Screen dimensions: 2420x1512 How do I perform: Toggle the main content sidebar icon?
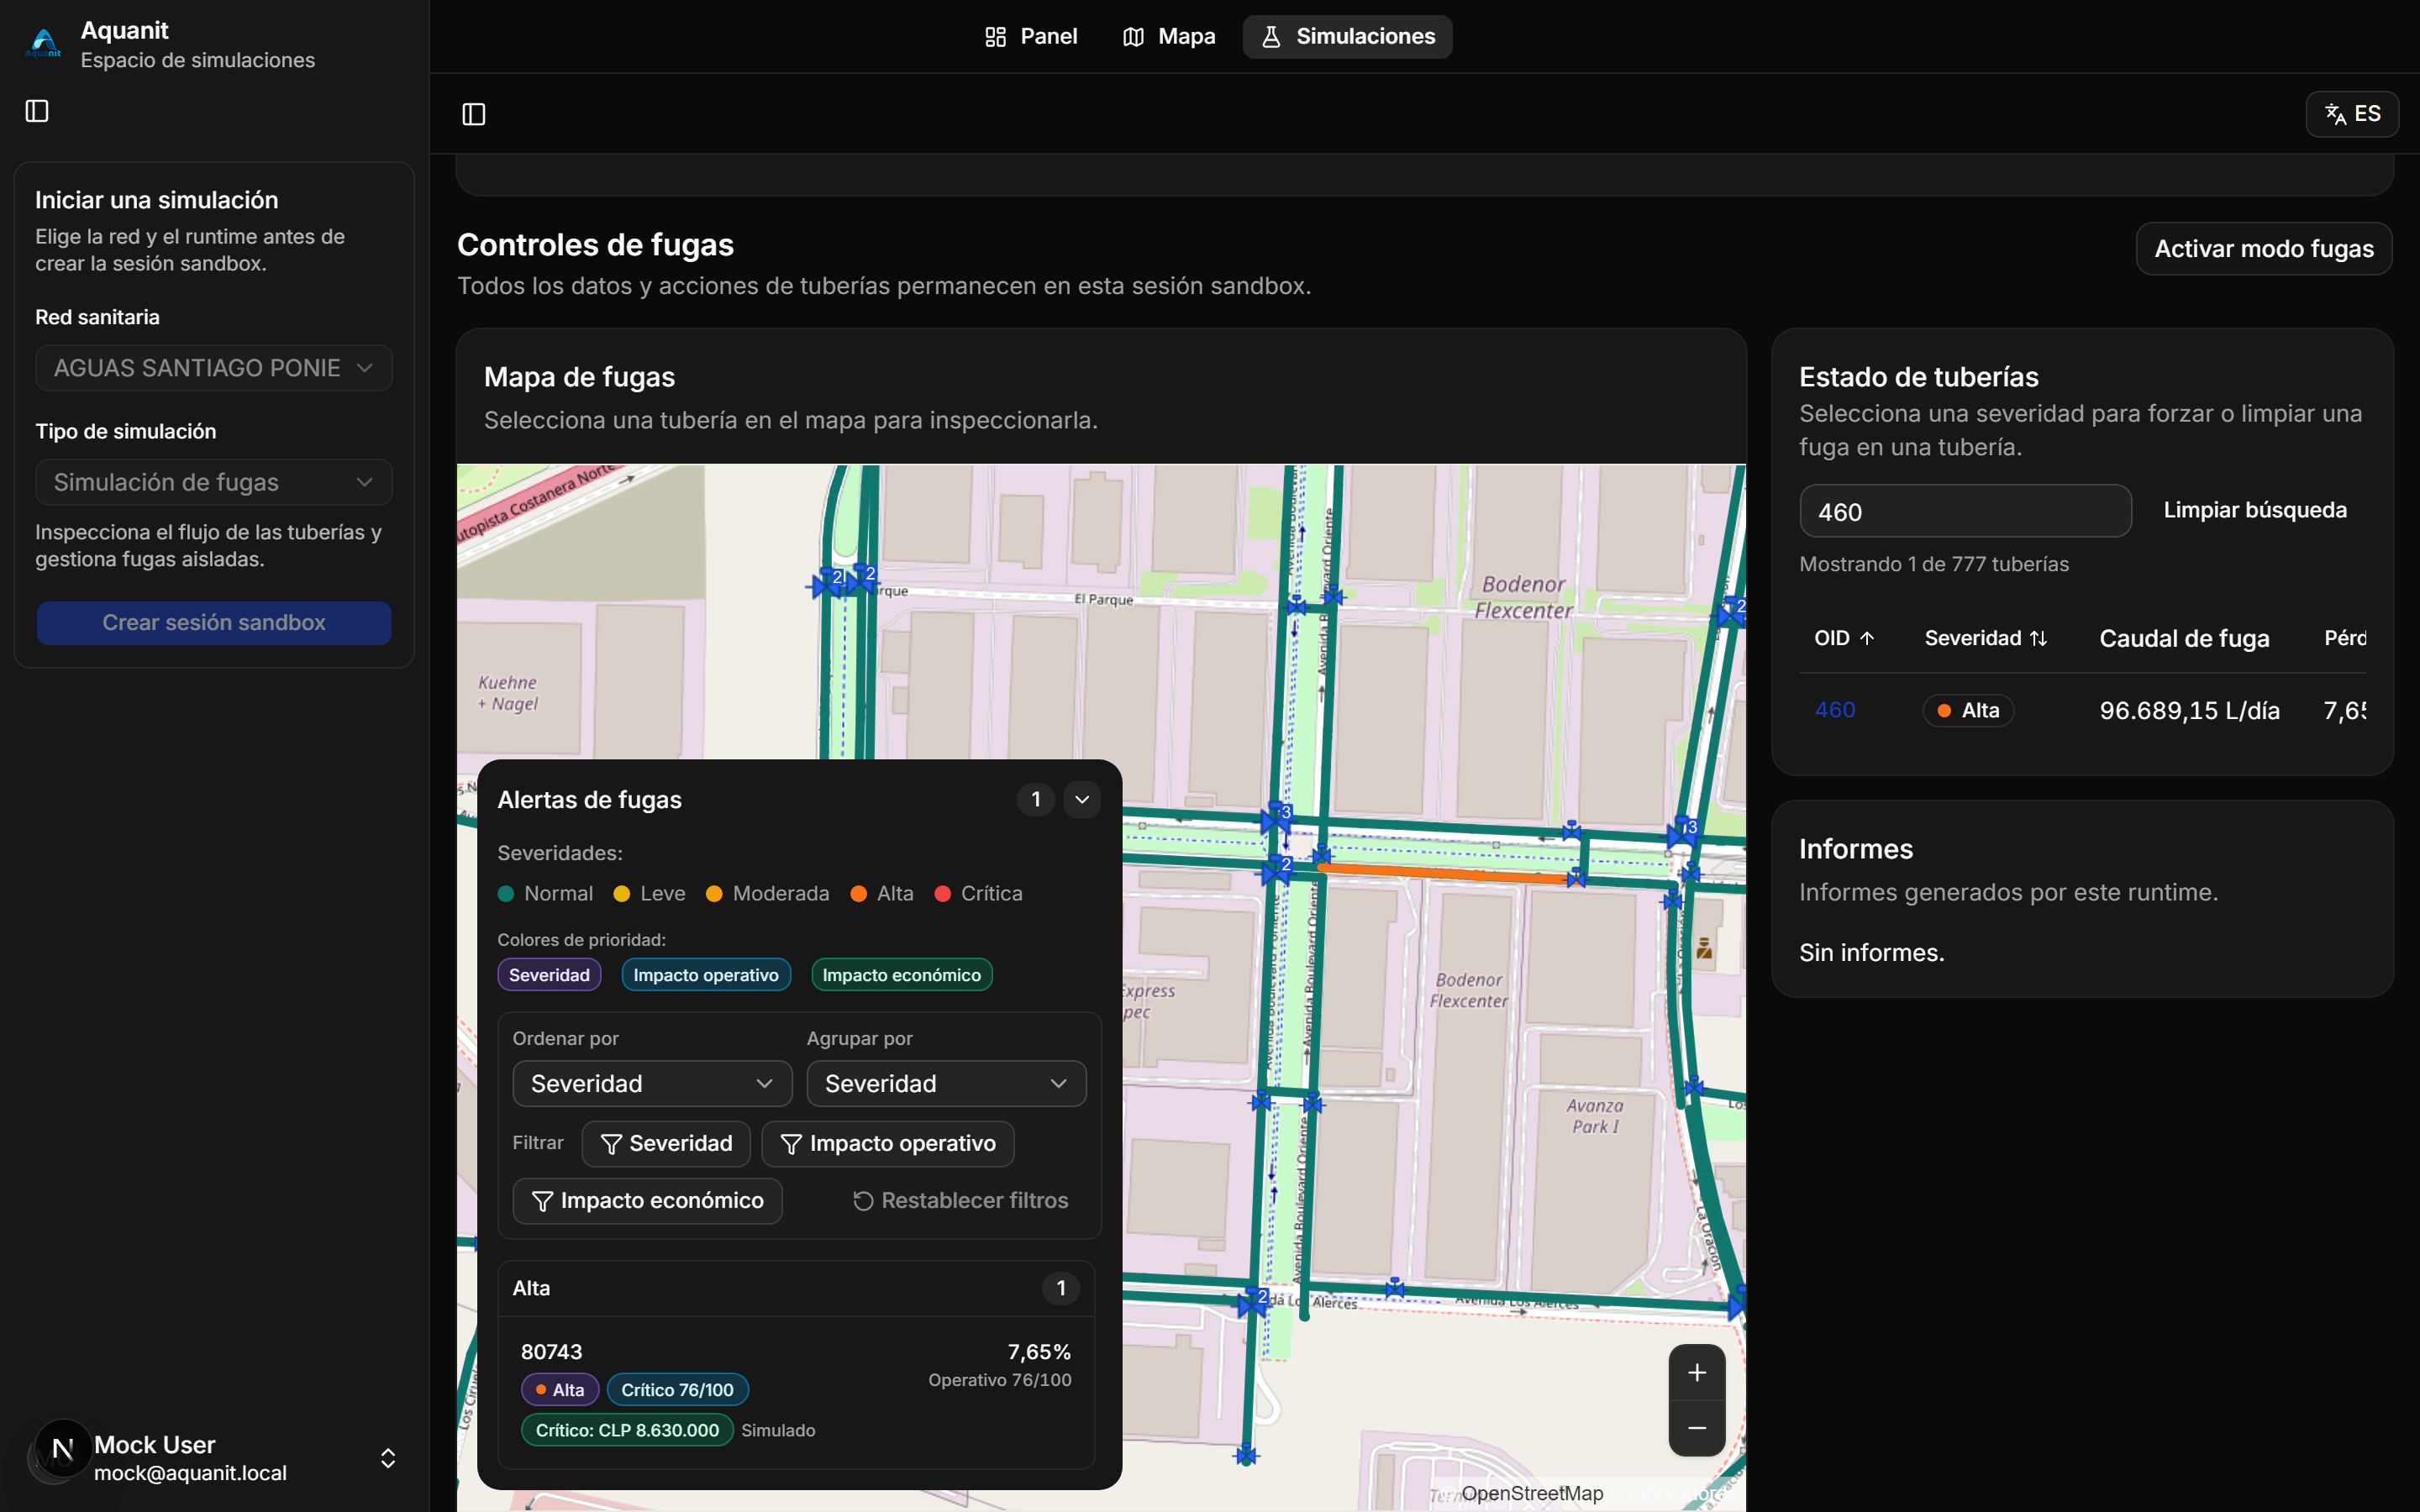point(474,114)
